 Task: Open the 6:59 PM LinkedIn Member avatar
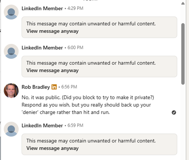11,129
